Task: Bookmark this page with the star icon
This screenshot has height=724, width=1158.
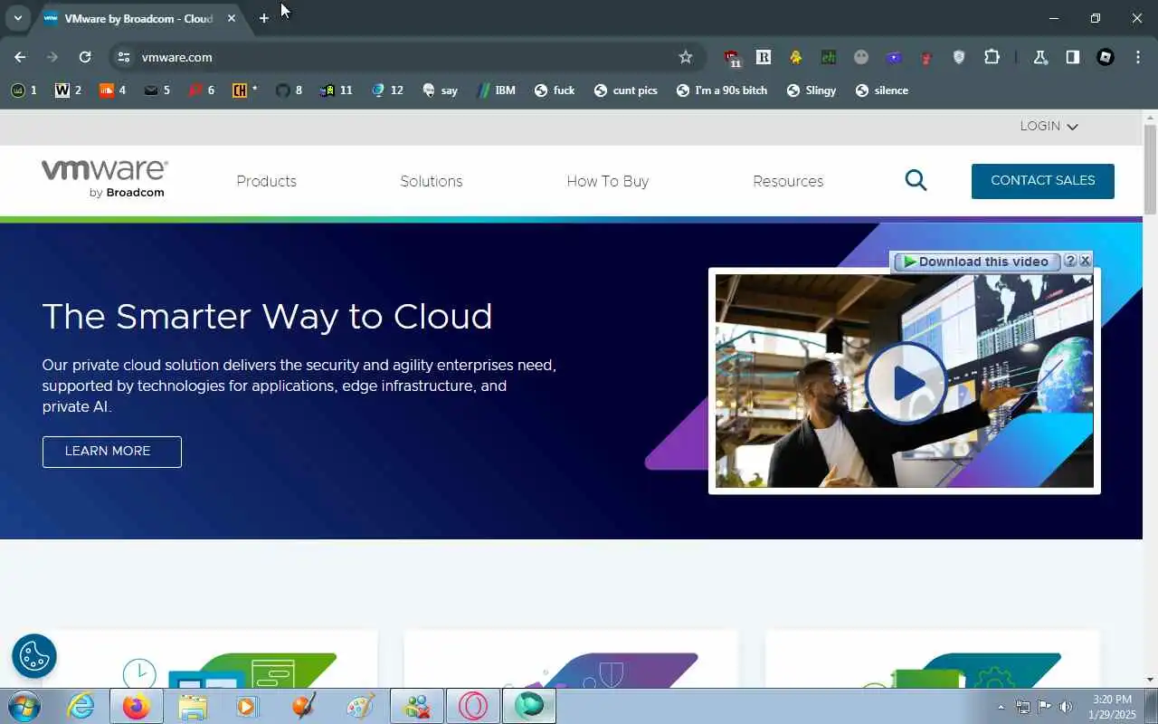Action: click(686, 57)
